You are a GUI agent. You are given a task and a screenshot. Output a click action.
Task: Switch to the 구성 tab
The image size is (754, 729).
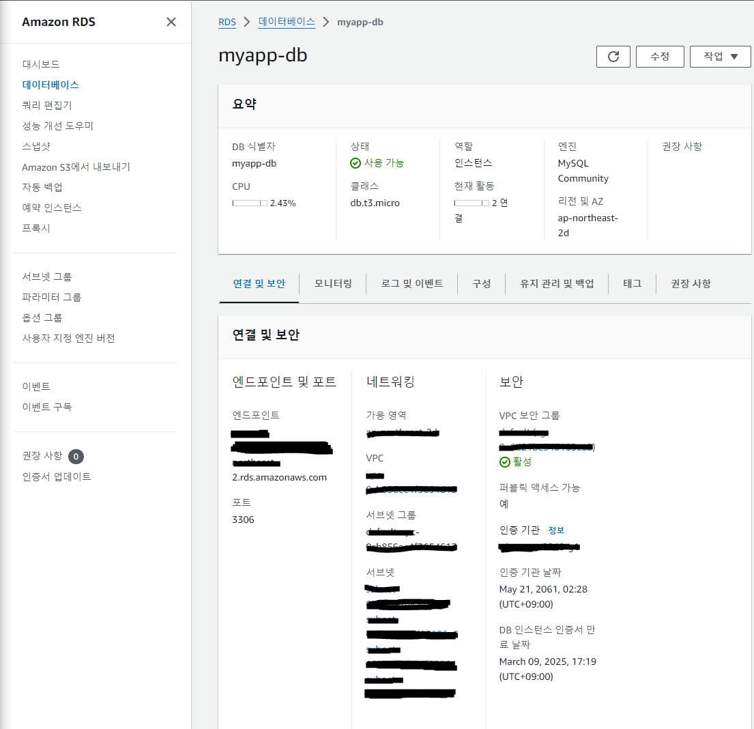coord(481,284)
